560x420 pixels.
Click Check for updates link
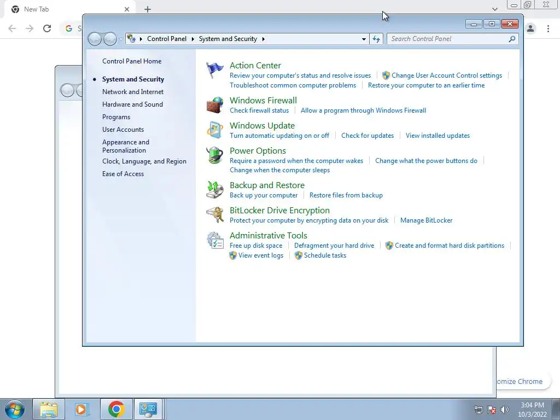[367, 136]
